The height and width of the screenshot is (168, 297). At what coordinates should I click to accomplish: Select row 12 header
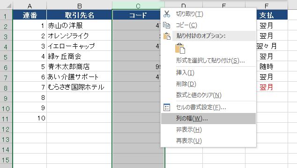[x=6, y=128]
